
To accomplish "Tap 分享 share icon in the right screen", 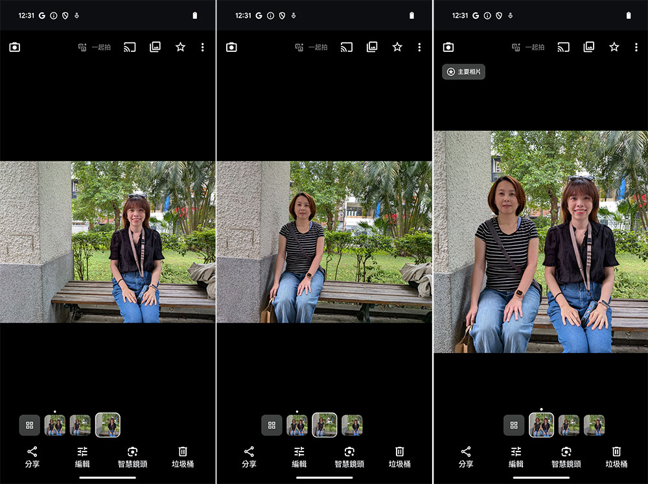I will [x=466, y=457].
